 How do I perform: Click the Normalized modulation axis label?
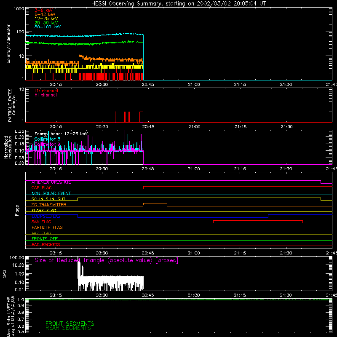pos(8,147)
